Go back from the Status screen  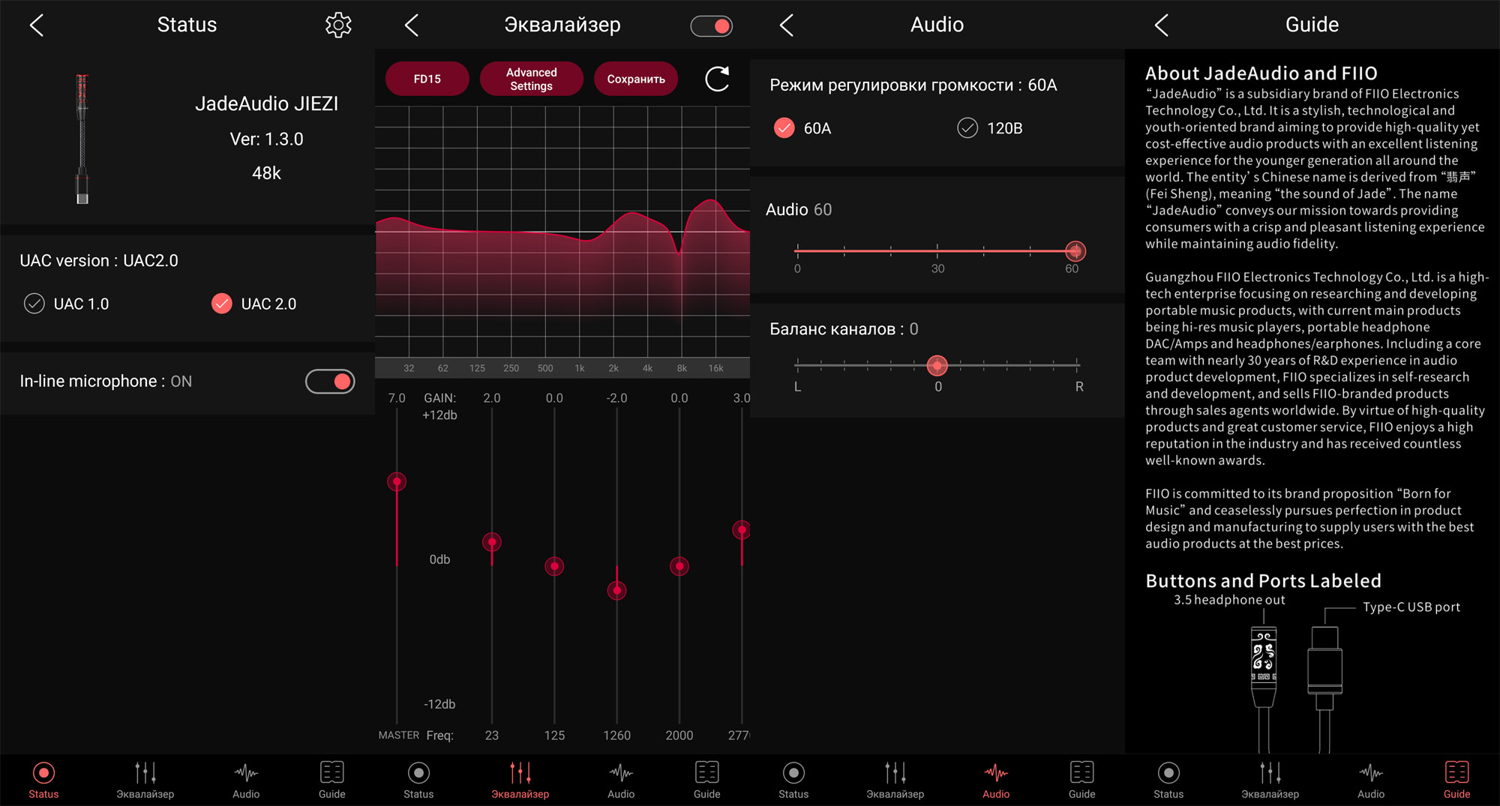pyautogui.click(x=37, y=25)
